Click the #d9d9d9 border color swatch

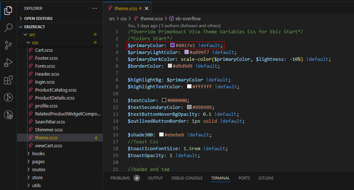[170, 66]
